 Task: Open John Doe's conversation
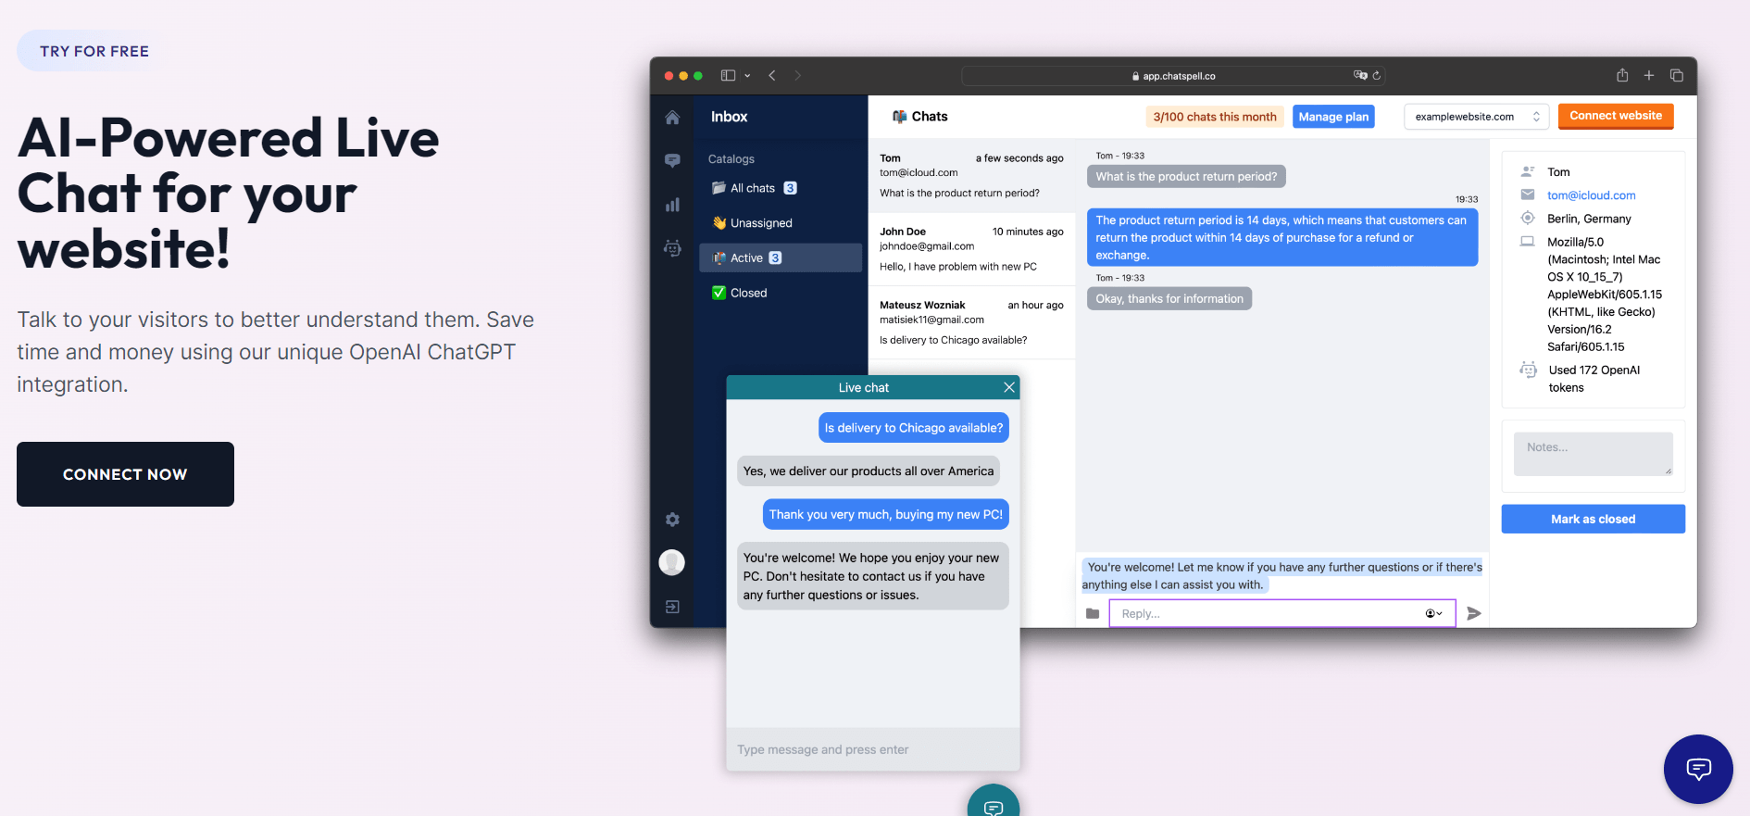pos(971,249)
